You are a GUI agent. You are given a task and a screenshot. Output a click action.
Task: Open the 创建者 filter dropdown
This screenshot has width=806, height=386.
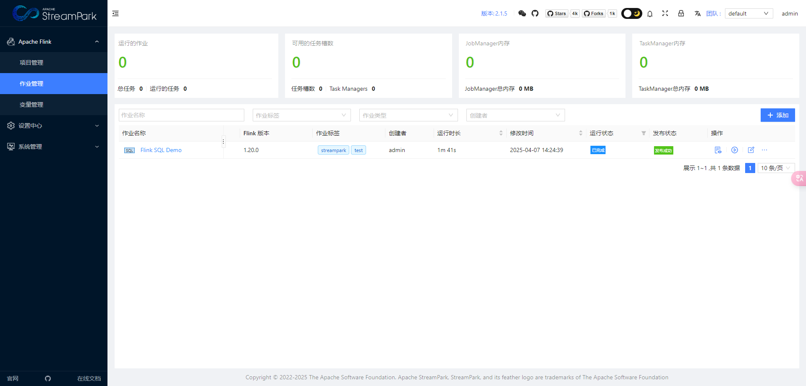coord(516,115)
